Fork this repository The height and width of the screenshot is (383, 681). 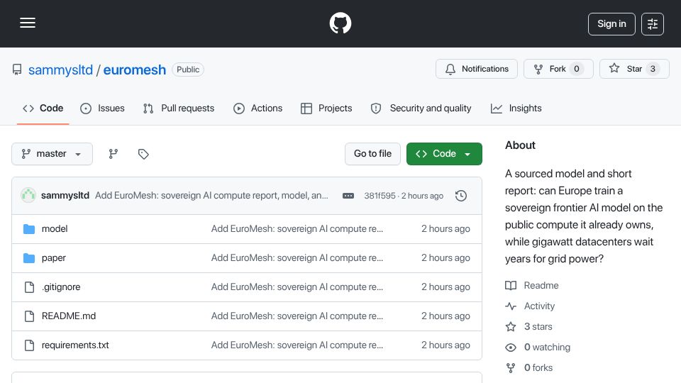[x=558, y=69]
